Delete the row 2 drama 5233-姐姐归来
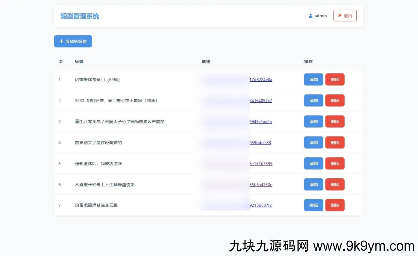Screen dimensions: 418x256 (x=335, y=101)
